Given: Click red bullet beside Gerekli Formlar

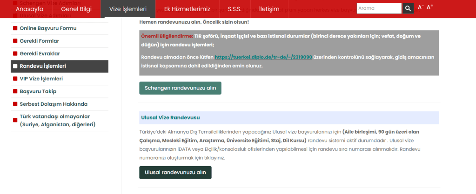Looking at the screenshot, I should pyautogui.click(x=15, y=41).
